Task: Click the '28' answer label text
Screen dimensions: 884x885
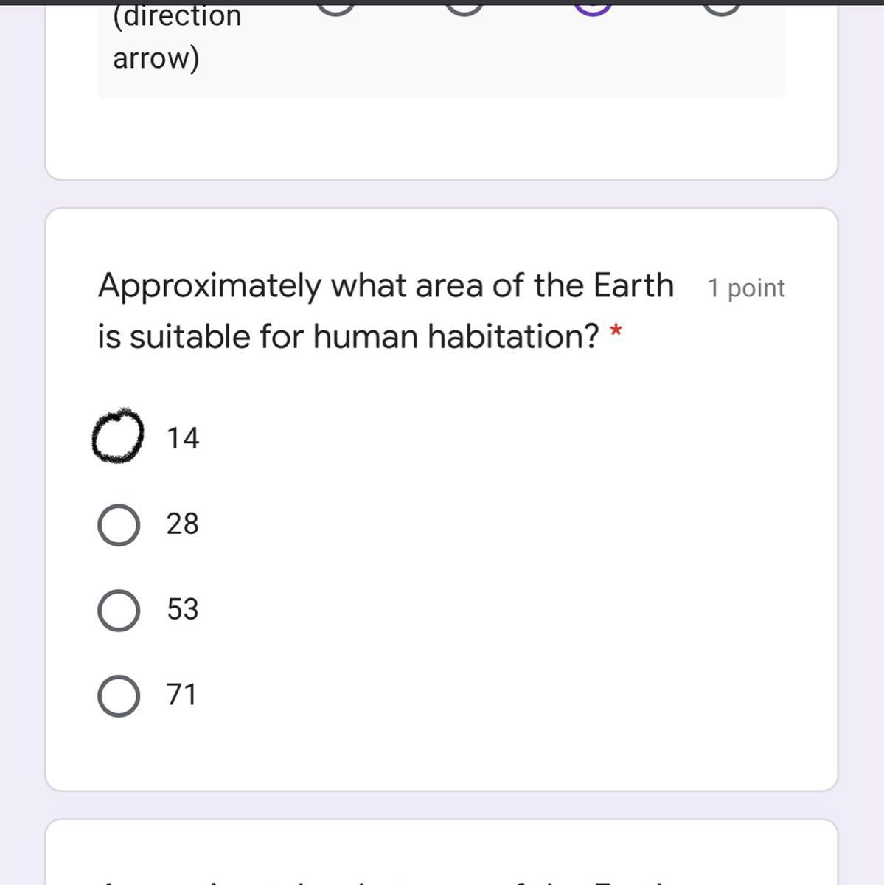Action: (182, 524)
